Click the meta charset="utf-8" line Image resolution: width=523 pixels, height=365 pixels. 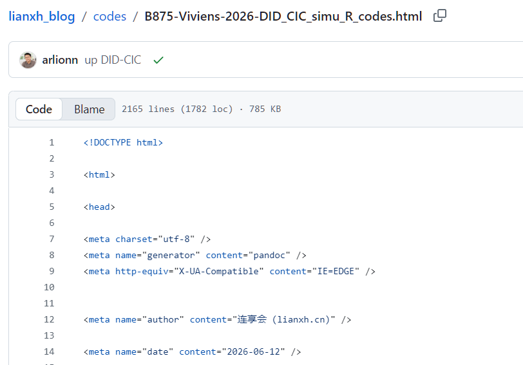pyautogui.click(x=147, y=239)
